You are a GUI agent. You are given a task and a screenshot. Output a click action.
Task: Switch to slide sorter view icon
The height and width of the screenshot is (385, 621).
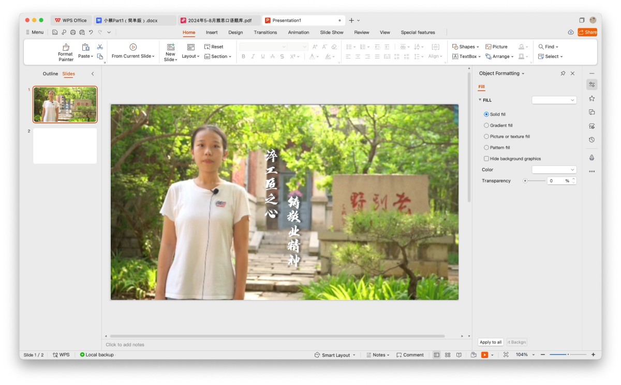click(448, 355)
